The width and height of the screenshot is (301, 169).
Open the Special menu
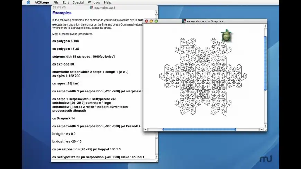coord(78,2)
